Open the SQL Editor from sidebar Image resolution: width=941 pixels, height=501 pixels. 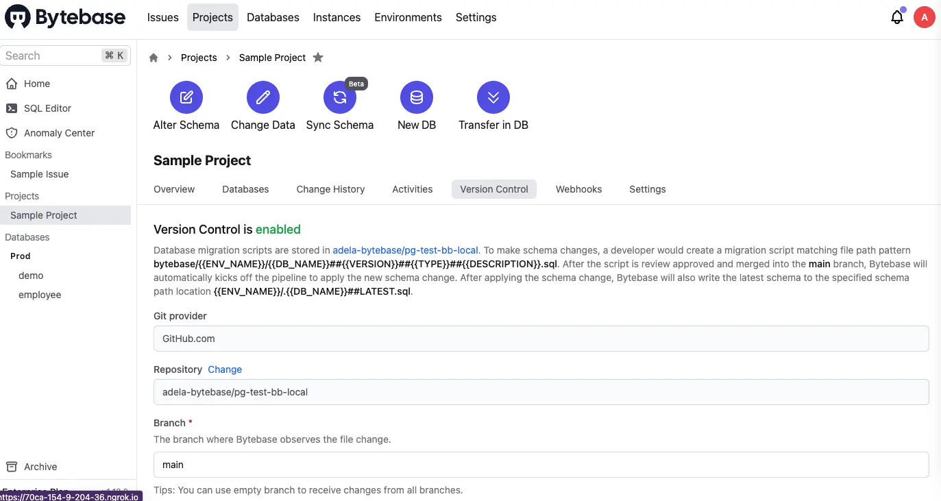pyautogui.click(x=47, y=108)
